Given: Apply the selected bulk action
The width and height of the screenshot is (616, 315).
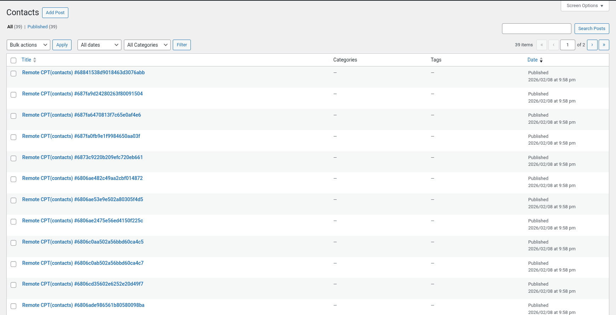Looking at the screenshot, I should point(62,45).
